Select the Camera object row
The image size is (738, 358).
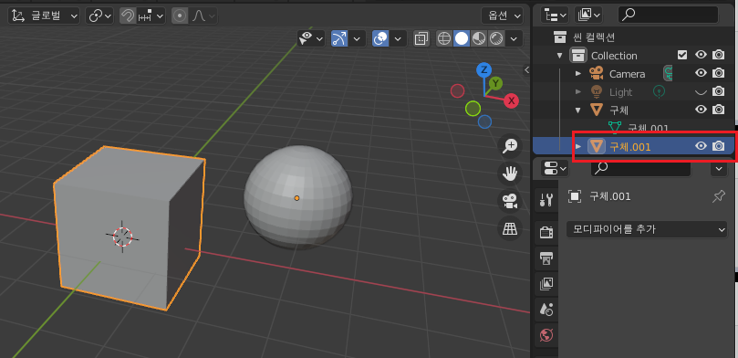click(x=634, y=73)
